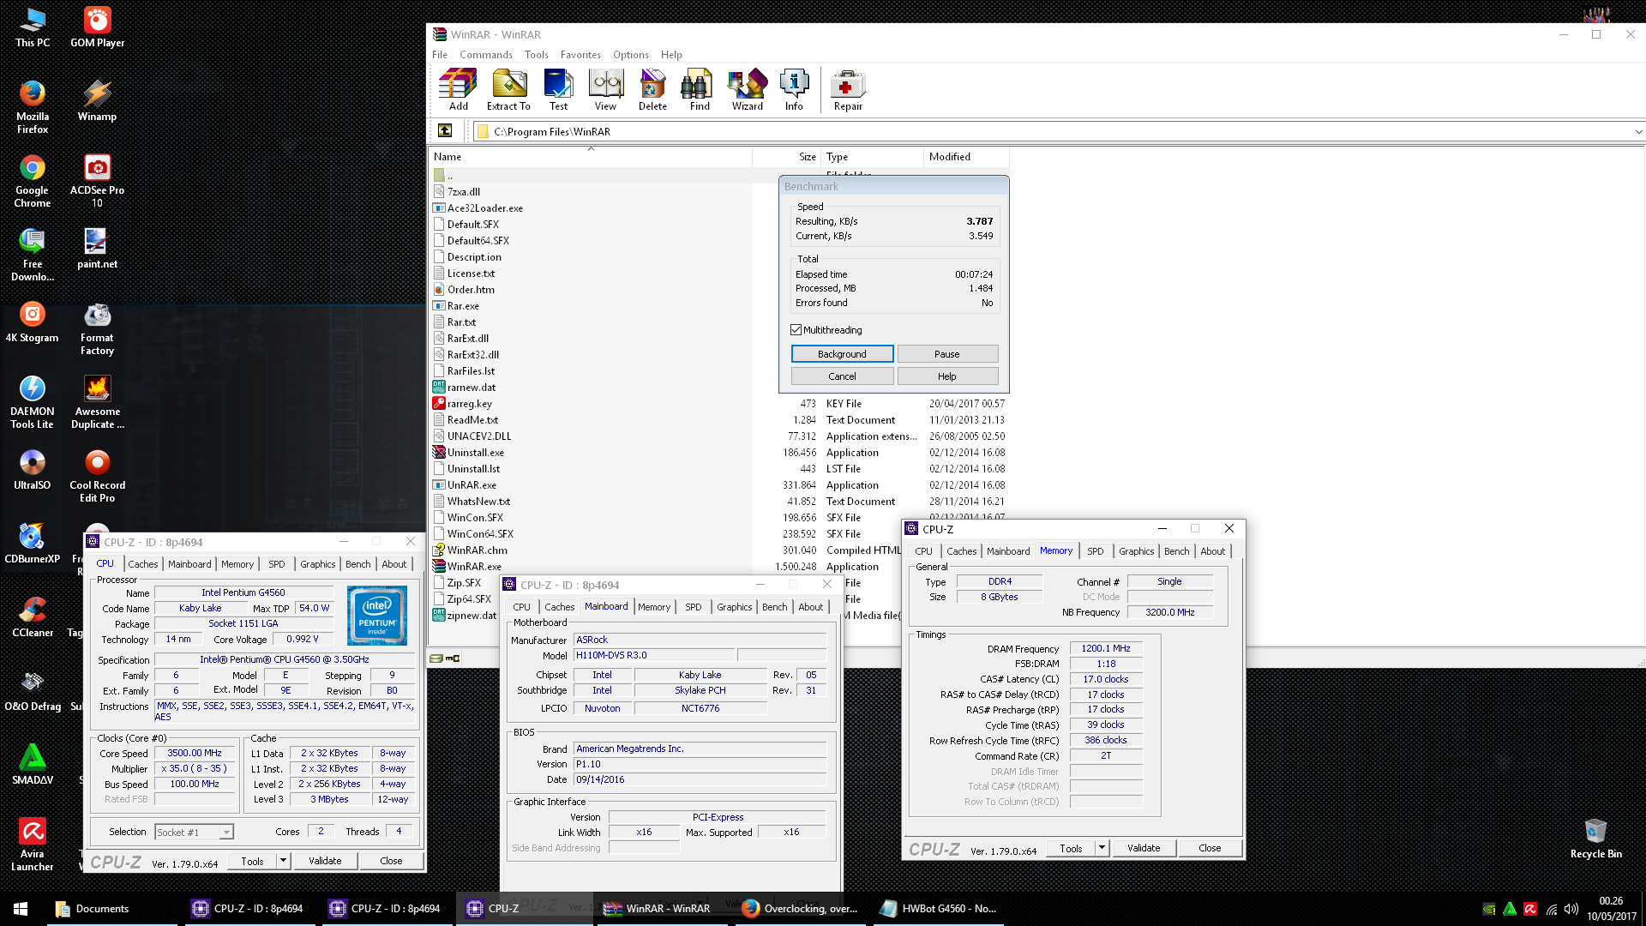Image resolution: width=1646 pixels, height=926 pixels.
Task: Open the Tools dropdown arrow in CPU-Z CPU window
Action: (283, 861)
